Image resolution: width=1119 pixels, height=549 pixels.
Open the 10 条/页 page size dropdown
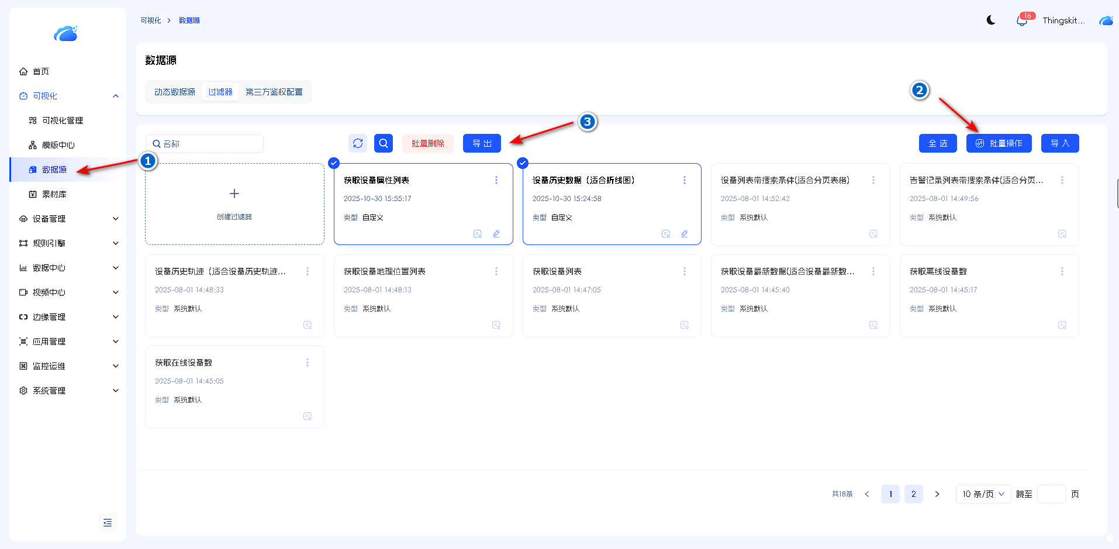click(983, 494)
